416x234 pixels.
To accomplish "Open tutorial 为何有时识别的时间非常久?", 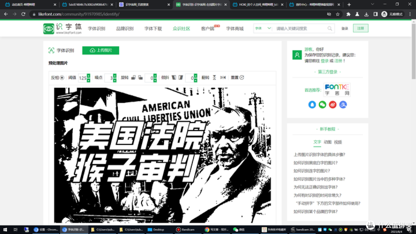I will coord(317,195).
